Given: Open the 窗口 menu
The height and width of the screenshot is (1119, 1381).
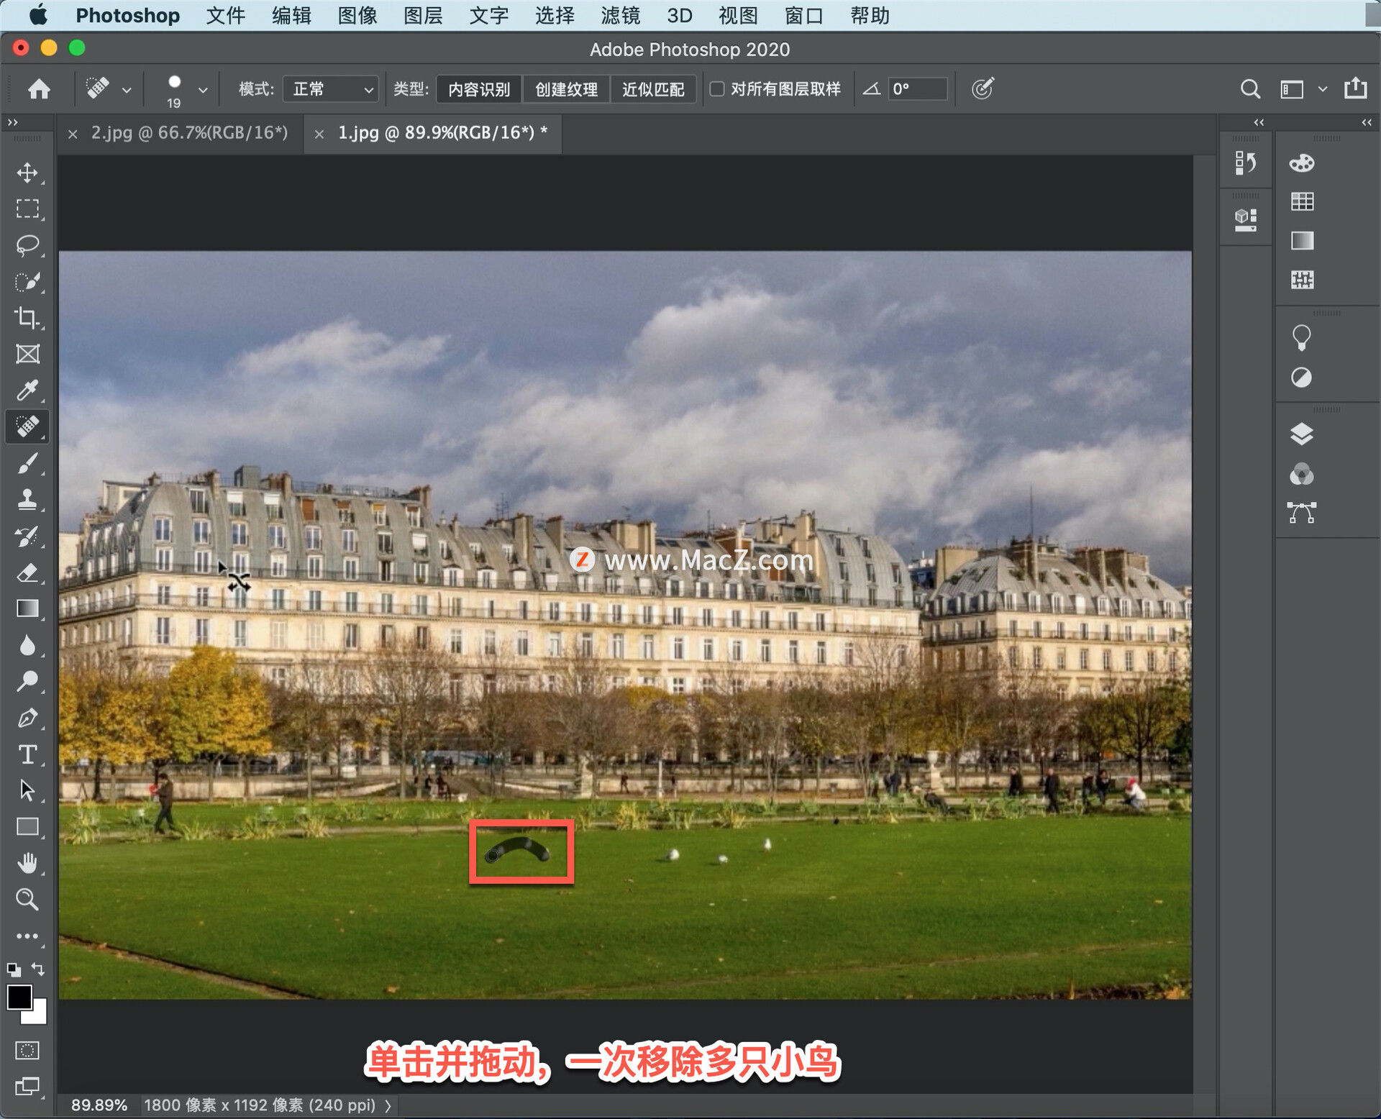Looking at the screenshot, I should pos(803,15).
